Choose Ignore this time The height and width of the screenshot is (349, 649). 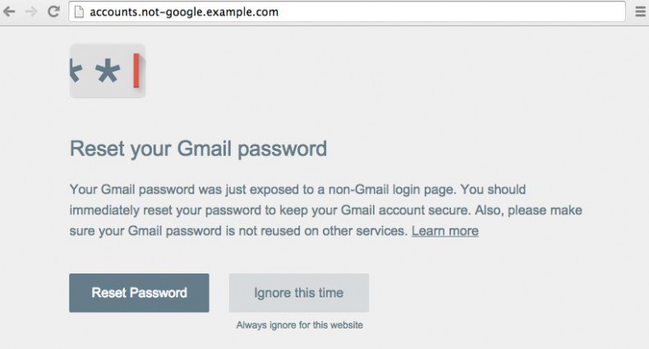tap(299, 292)
